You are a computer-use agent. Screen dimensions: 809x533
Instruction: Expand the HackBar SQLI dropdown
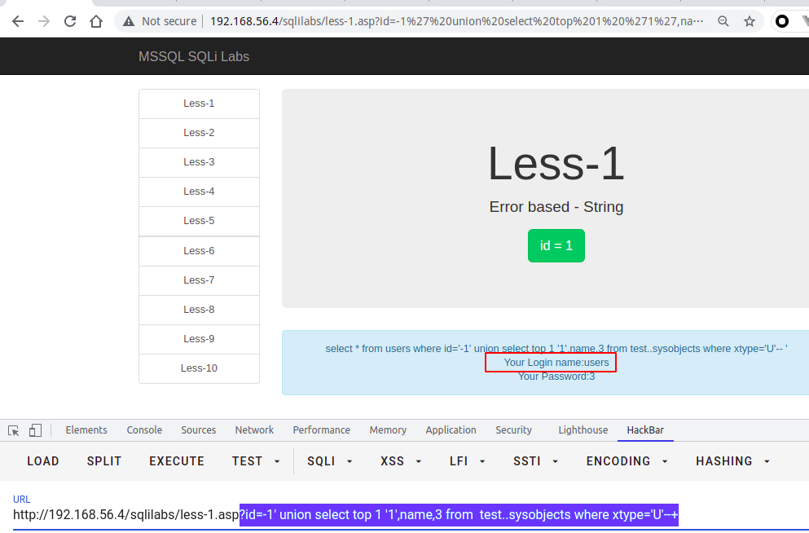click(x=330, y=461)
